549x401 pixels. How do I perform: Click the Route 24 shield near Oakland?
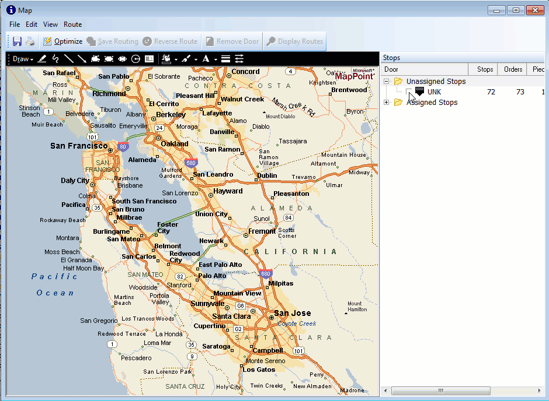(159, 128)
